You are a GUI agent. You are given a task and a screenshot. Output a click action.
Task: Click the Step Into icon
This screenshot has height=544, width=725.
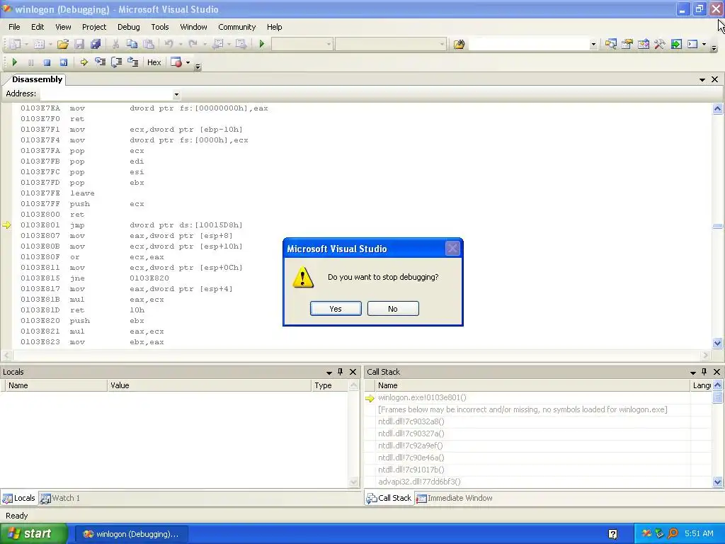coord(100,62)
